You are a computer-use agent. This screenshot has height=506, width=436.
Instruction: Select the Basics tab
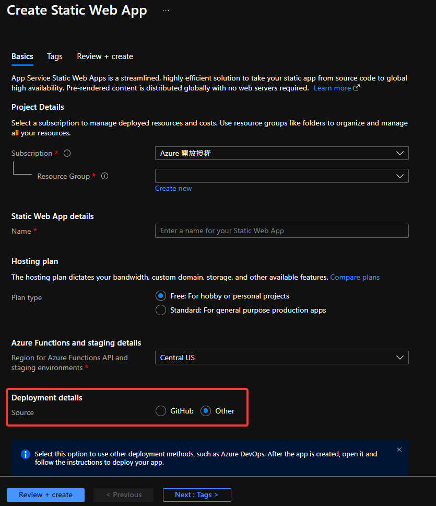coord(22,56)
